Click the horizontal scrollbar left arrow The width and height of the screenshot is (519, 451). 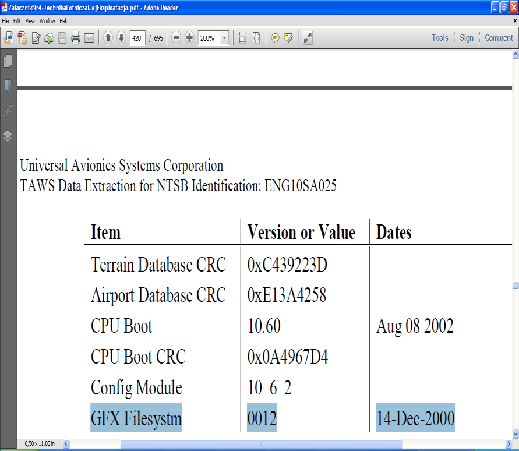coord(66,443)
